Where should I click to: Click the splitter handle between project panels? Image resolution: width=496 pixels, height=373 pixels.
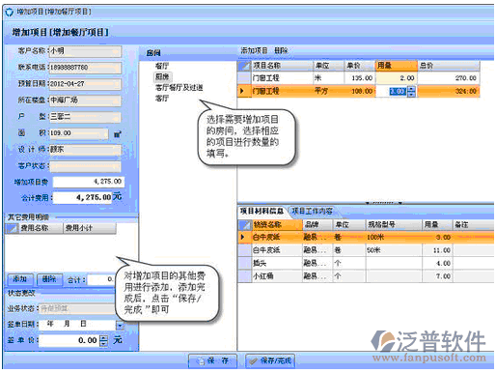384,203
